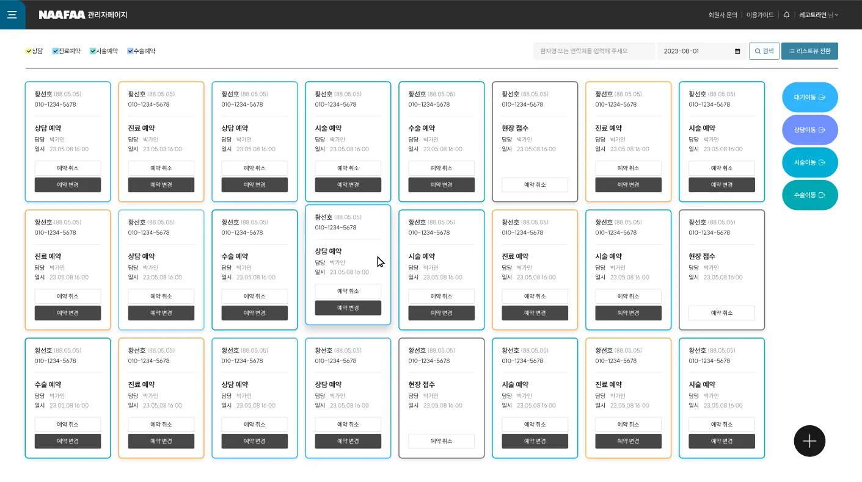Toggle the 진료예약 filter checkbox
Screen dimensions: 862x482
[x=56, y=51]
